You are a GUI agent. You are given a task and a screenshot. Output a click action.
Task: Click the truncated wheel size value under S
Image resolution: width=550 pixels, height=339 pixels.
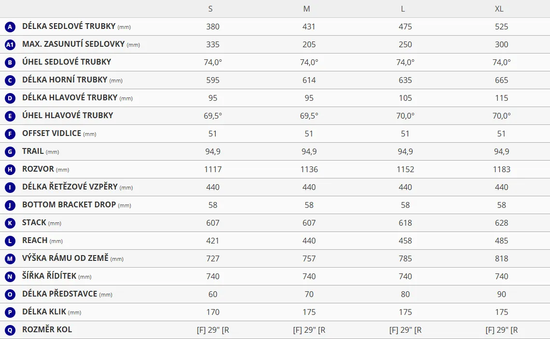[x=213, y=330]
